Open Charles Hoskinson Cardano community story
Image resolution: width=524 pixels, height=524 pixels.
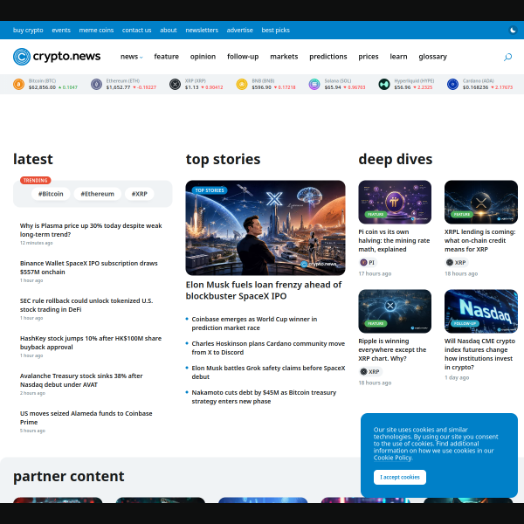(268, 348)
